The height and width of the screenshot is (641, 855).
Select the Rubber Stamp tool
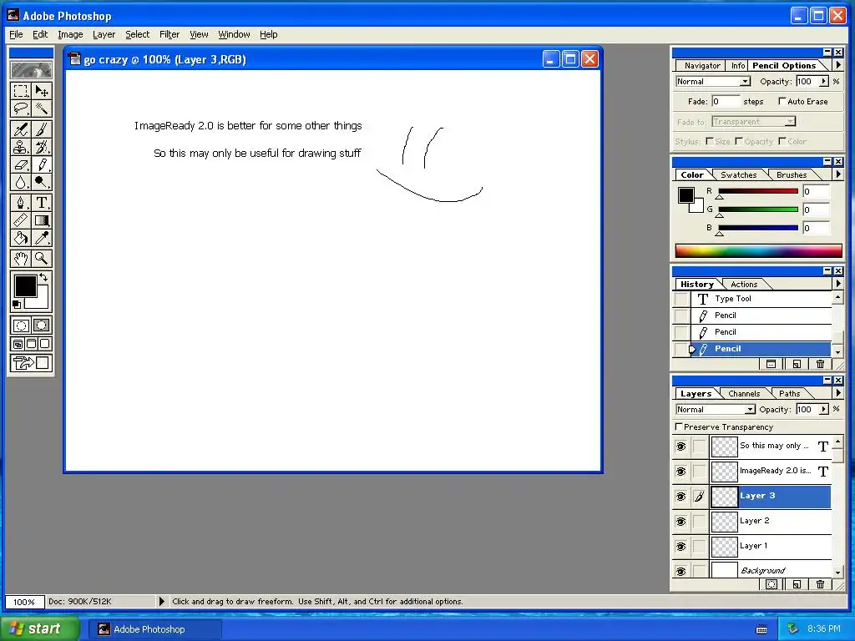coord(21,147)
